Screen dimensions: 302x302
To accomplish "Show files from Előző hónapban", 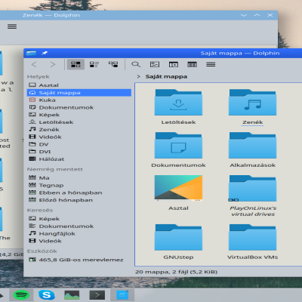I will click(79, 200).
